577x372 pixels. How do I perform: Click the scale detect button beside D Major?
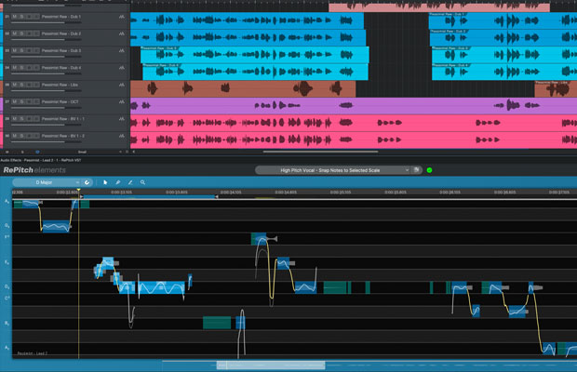(86, 182)
